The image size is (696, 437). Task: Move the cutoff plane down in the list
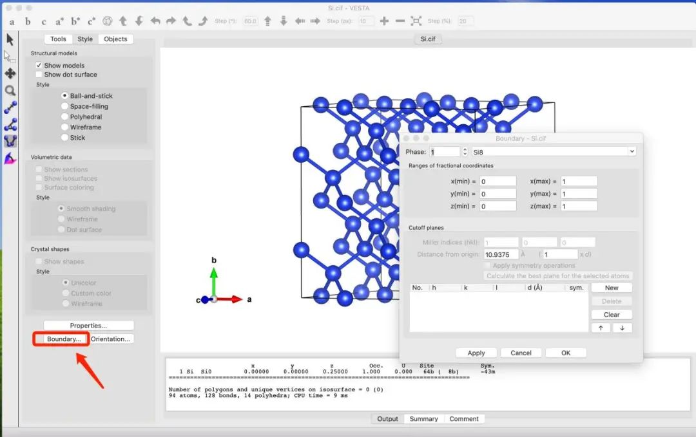click(x=623, y=328)
